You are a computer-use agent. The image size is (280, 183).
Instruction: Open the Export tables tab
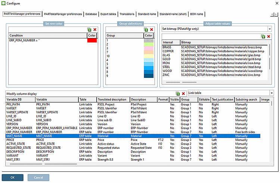108,14
